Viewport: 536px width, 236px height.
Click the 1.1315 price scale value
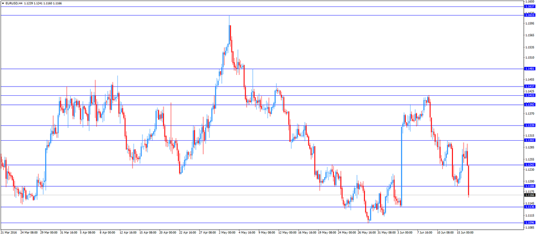pyautogui.click(x=530, y=135)
